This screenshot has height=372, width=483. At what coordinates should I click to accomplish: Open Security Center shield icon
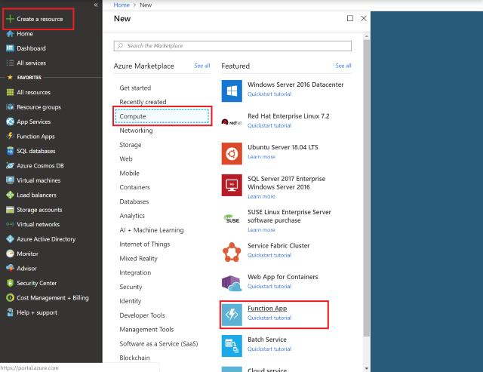click(x=10, y=283)
